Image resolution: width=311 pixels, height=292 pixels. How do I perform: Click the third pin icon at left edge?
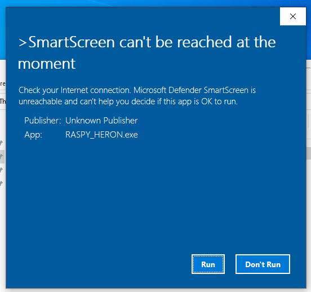(x=1, y=170)
